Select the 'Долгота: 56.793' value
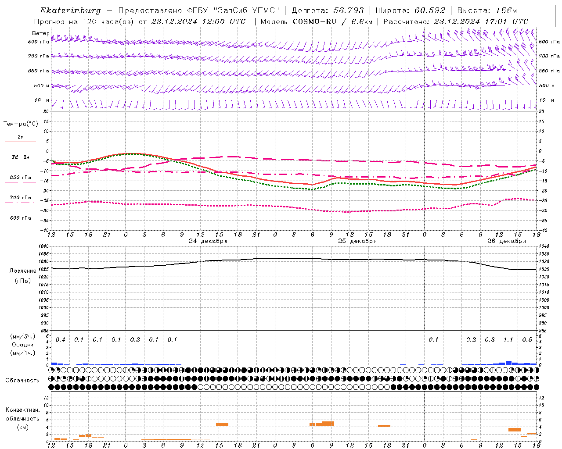Viewport: 562px width, 449px height. coord(328,11)
